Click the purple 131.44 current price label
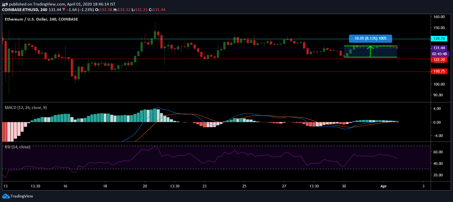453x202 pixels. 439,48
